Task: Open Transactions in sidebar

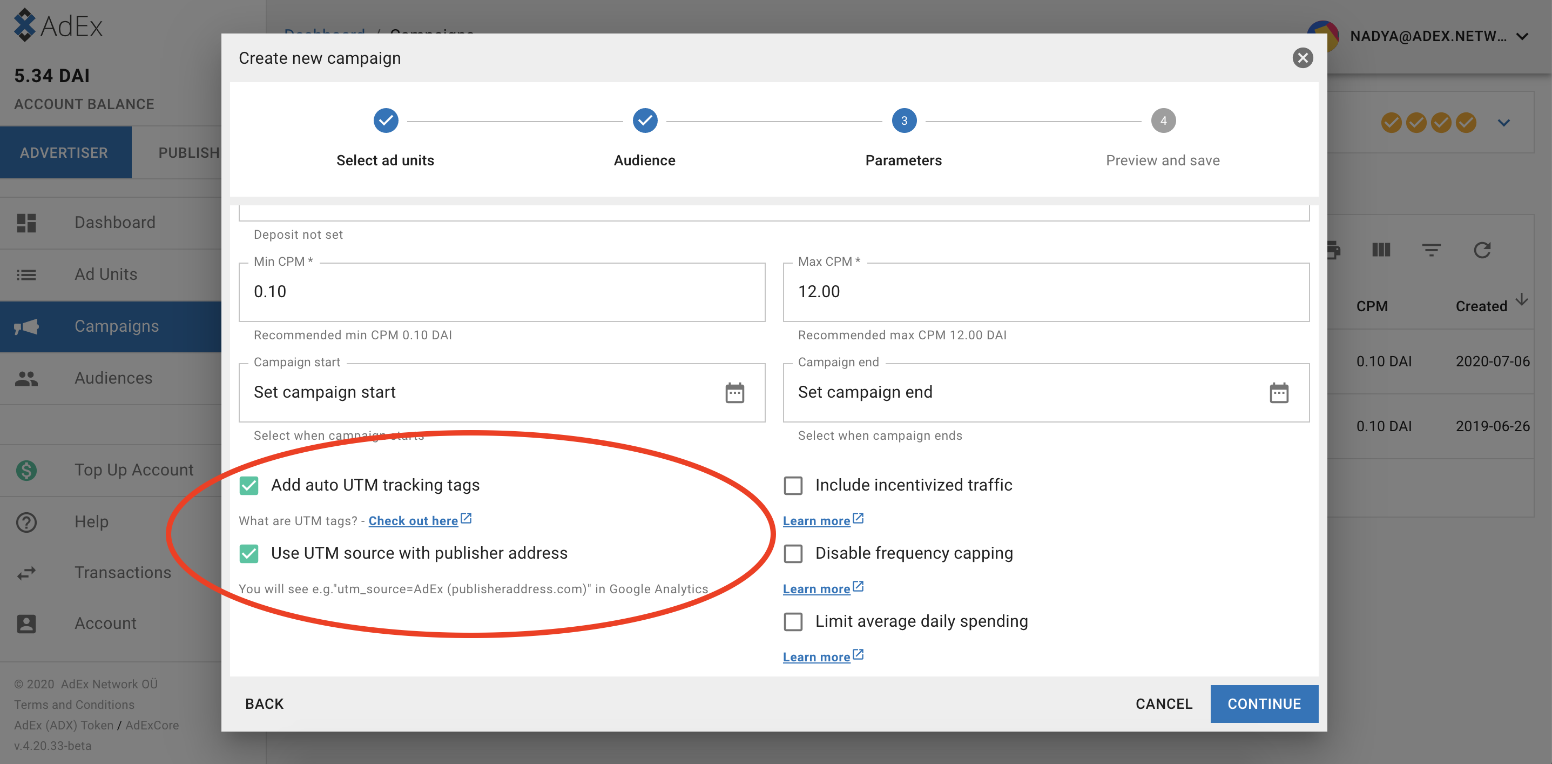Action: click(x=111, y=573)
